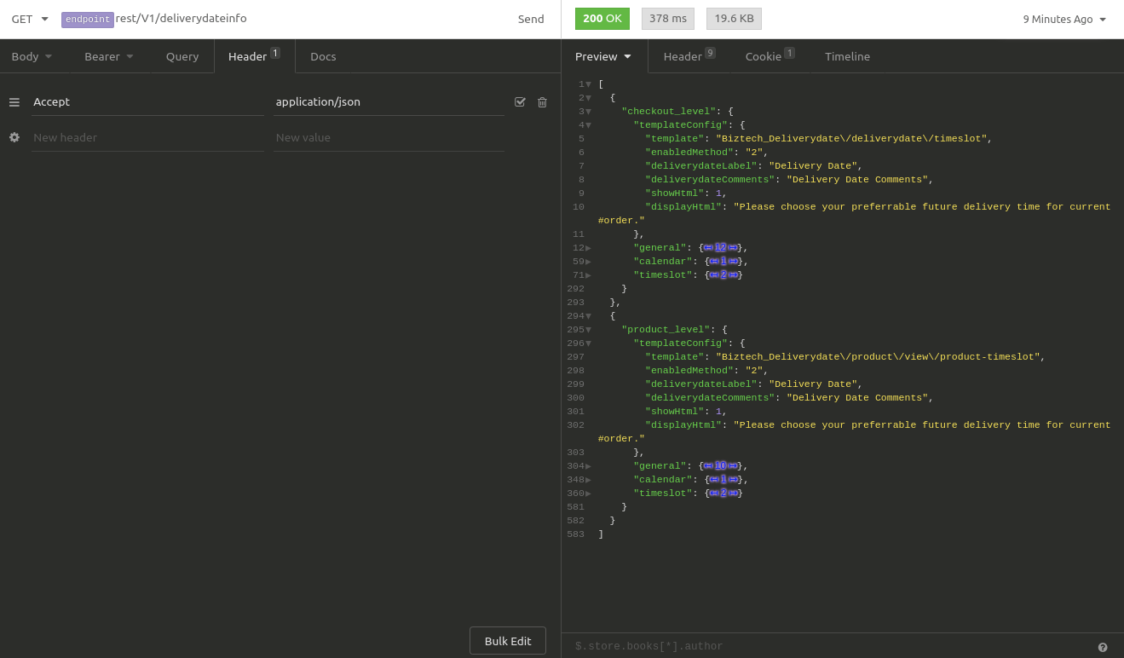Click the 19.6 KB response size badge
The width and height of the screenshot is (1124, 658).
733,17
